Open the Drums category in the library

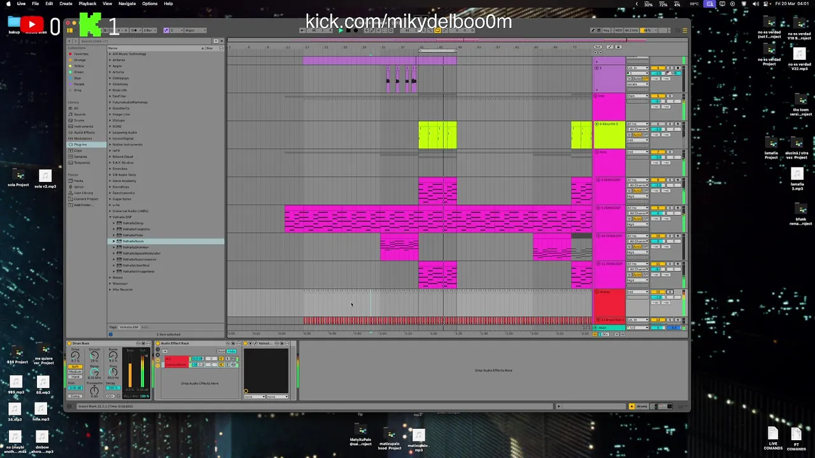[x=79, y=120]
